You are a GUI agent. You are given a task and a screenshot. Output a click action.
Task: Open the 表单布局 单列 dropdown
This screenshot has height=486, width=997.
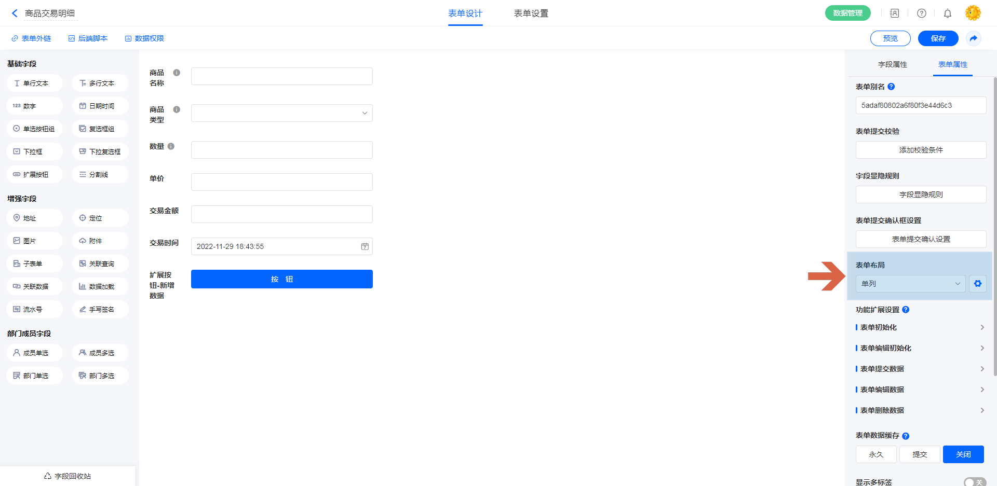coord(910,284)
